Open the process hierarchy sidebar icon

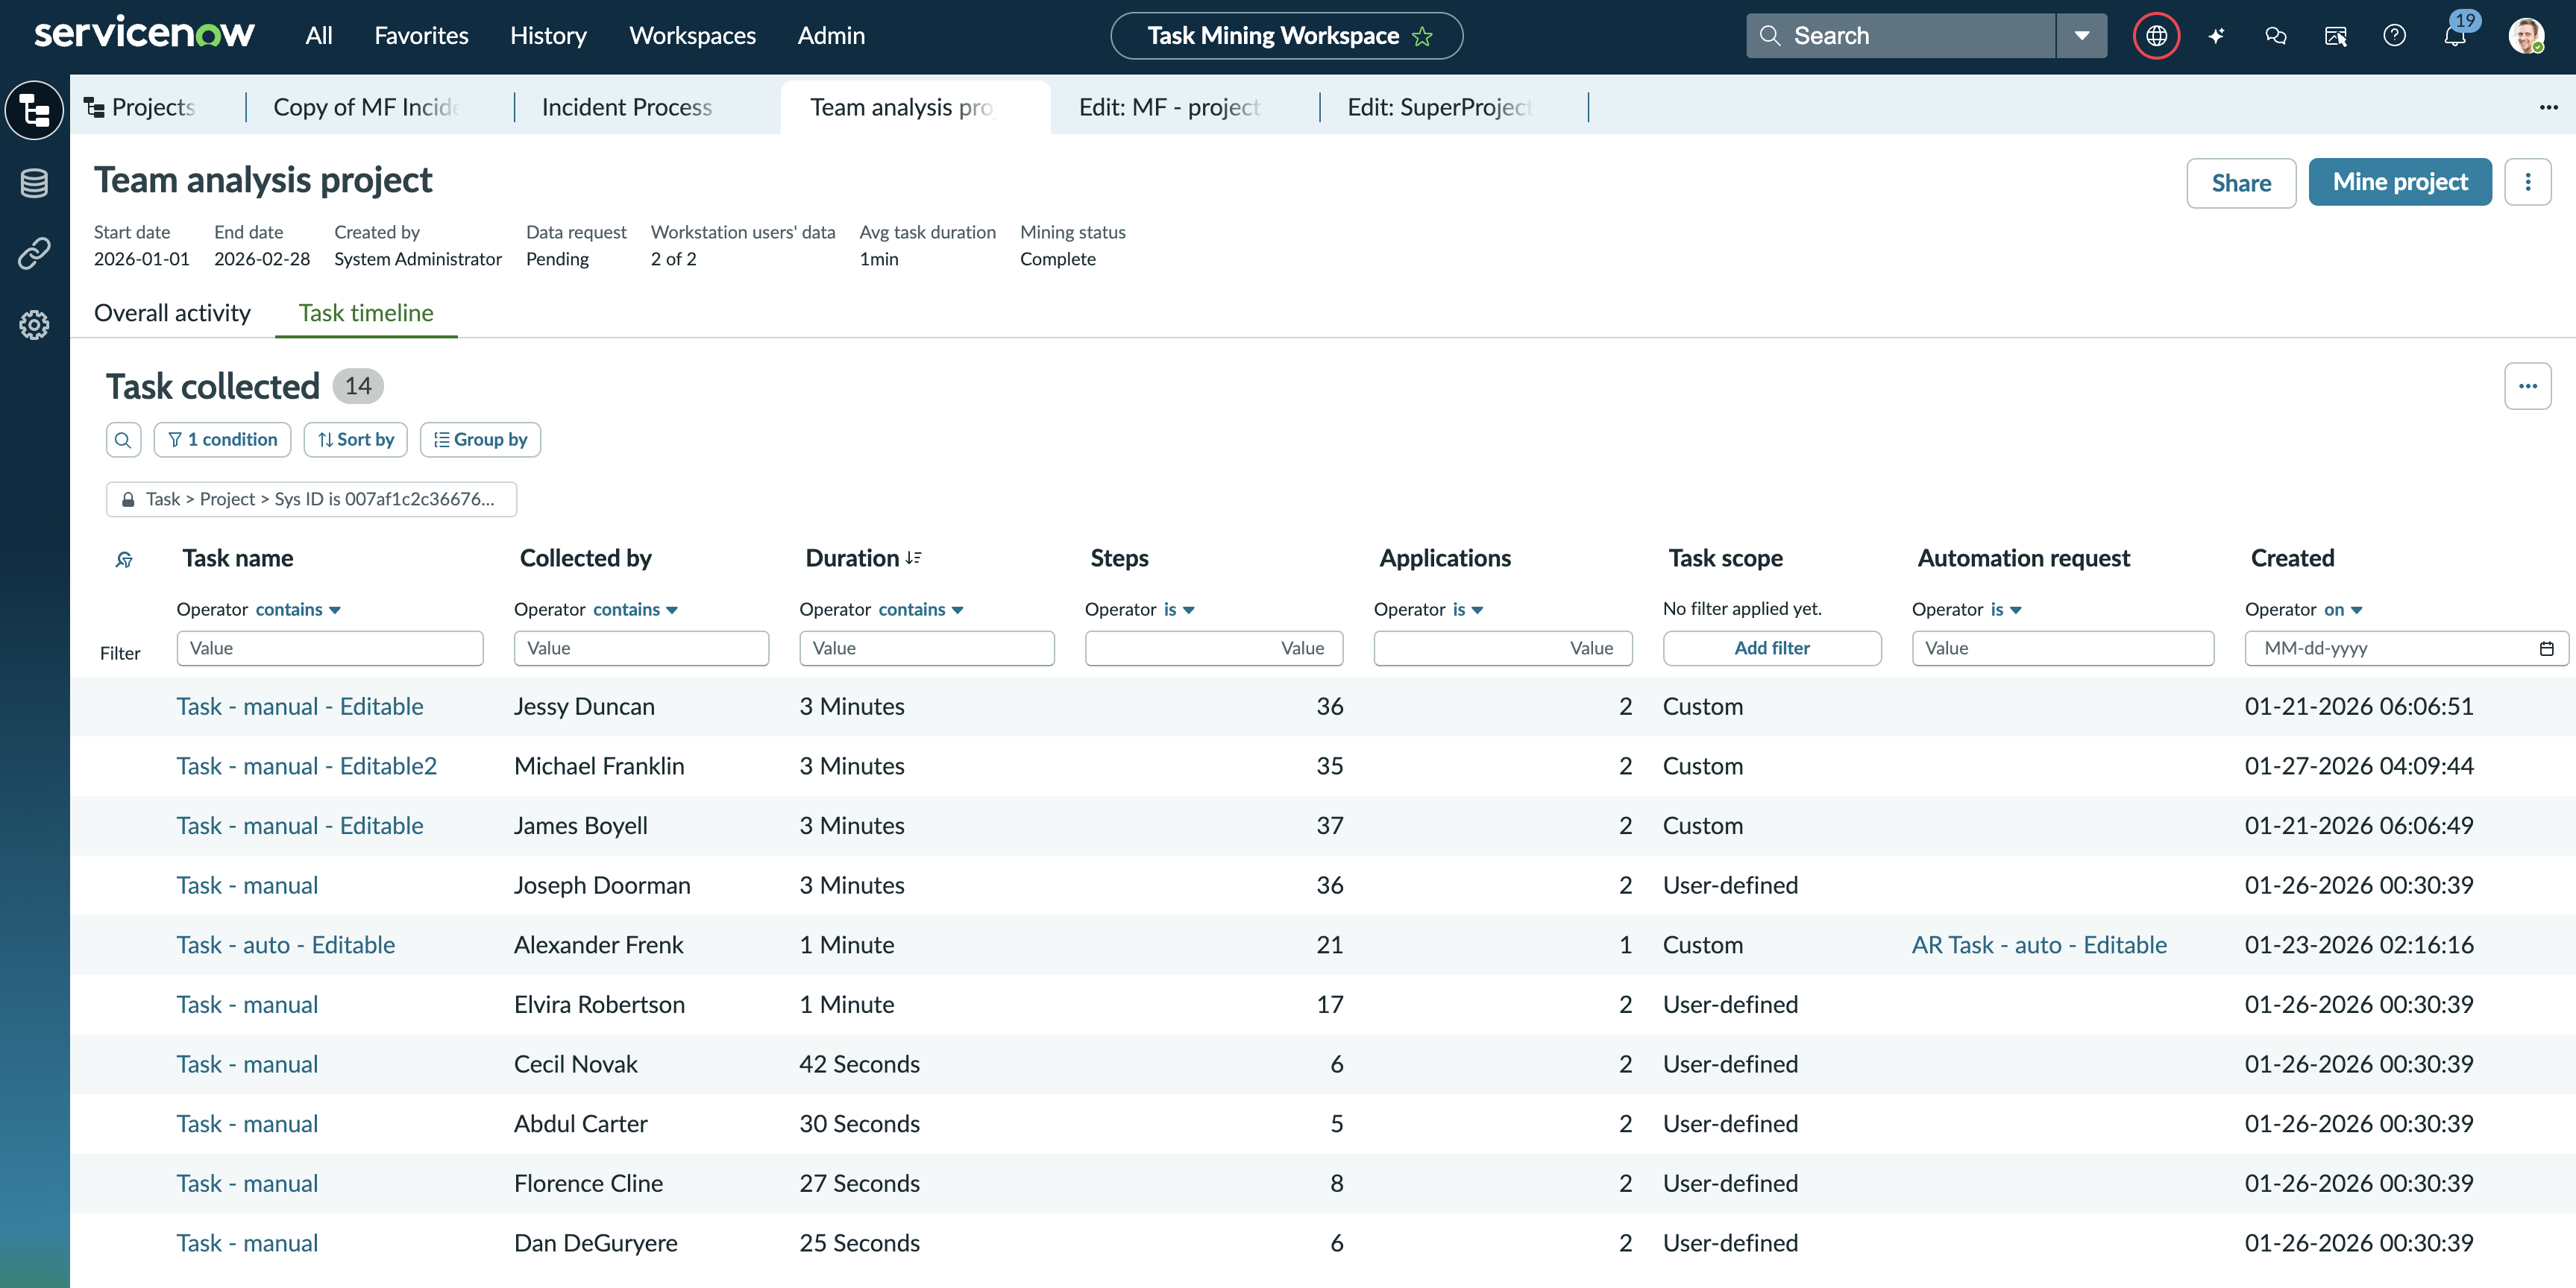tap(35, 110)
